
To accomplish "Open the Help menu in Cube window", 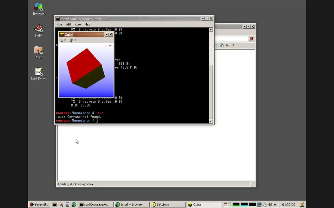I will coord(73,40).
